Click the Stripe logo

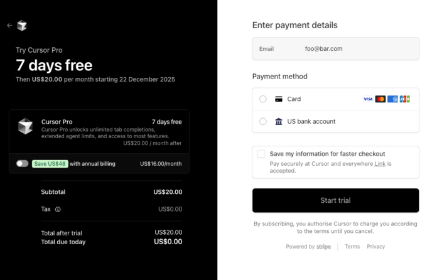point(324,247)
